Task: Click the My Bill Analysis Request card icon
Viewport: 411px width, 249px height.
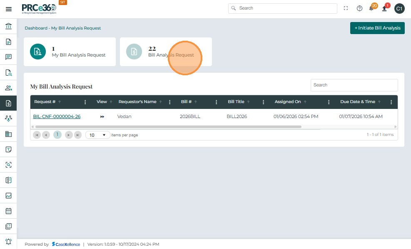Action: (x=38, y=52)
